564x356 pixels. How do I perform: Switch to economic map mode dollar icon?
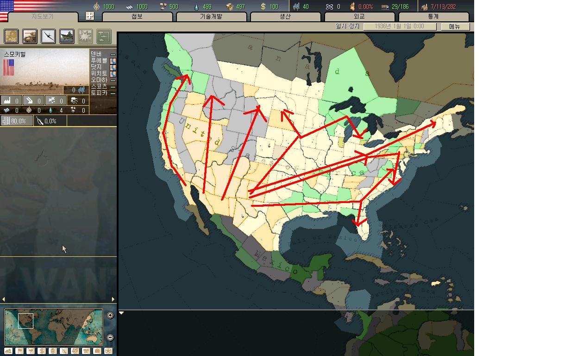(x=42, y=351)
